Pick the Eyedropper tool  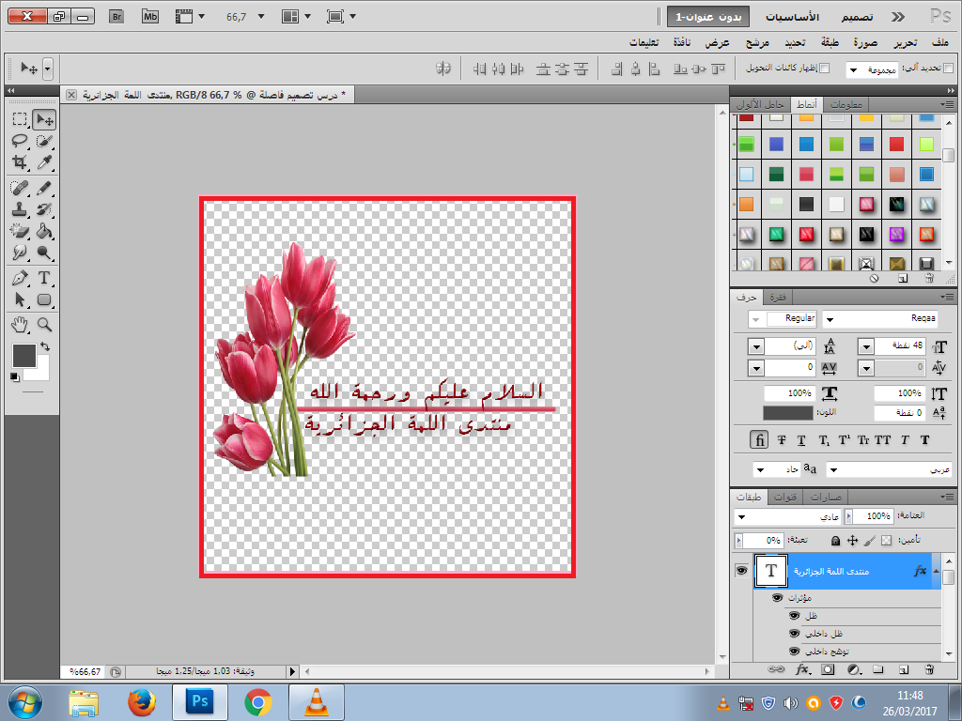[x=43, y=162]
